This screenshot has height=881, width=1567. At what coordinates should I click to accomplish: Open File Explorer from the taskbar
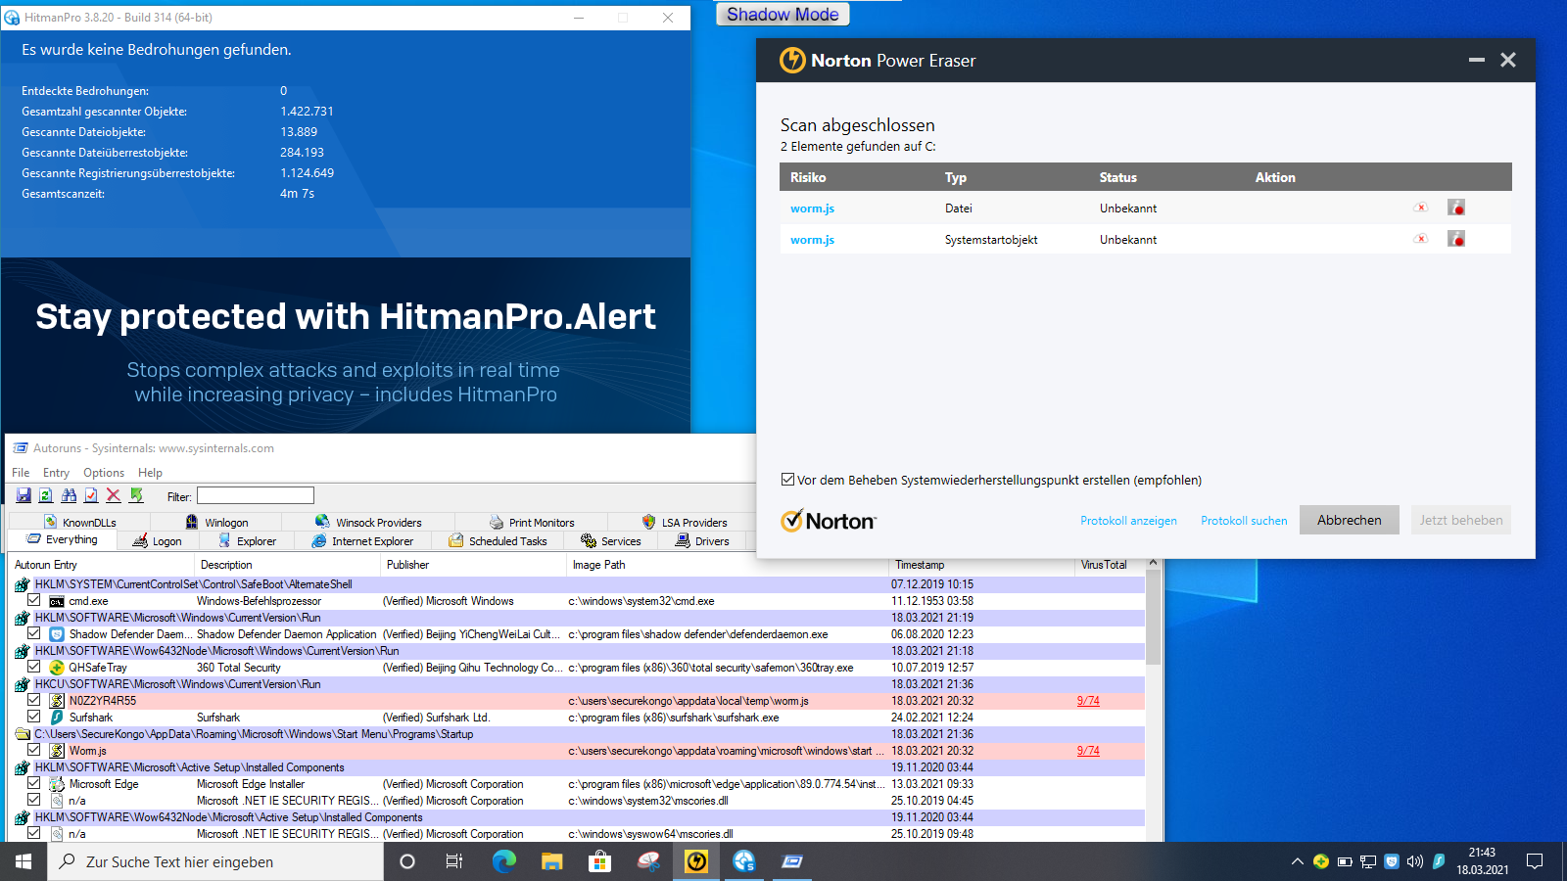(552, 861)
